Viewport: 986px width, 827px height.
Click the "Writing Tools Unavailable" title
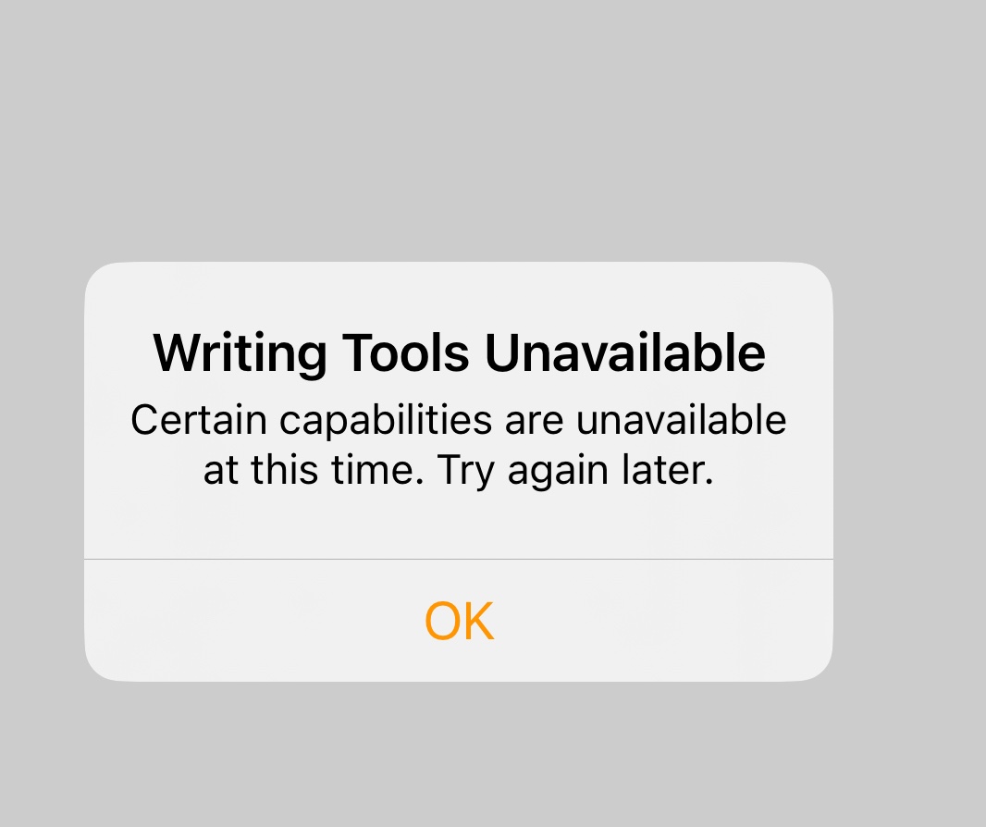point(459,352)
